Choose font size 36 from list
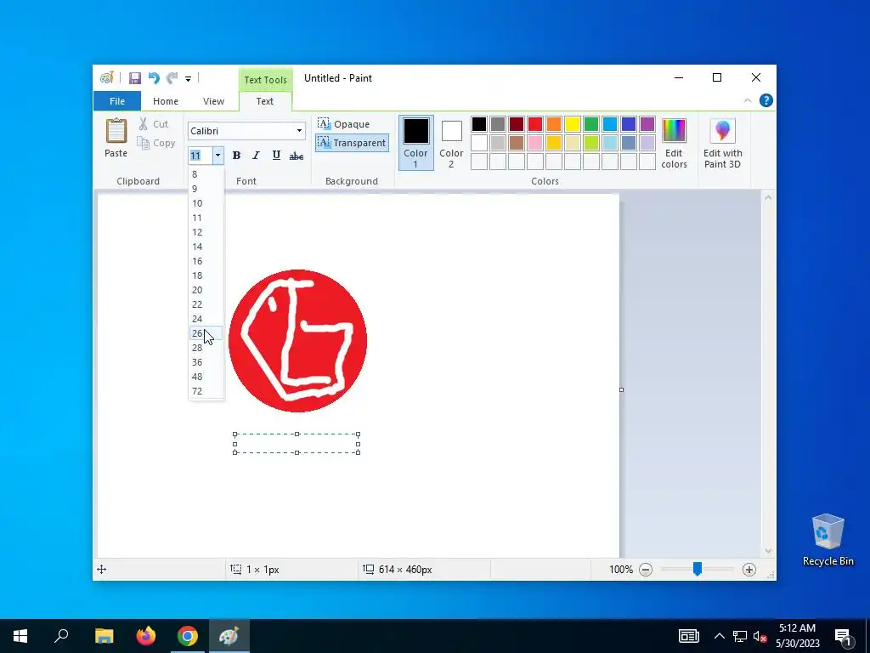This screenshot has width=870, height=653. coord(206,362)
